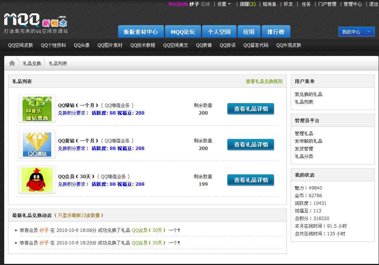
Task: Click the QQ会员(30天) title
Action: point(76,177)
